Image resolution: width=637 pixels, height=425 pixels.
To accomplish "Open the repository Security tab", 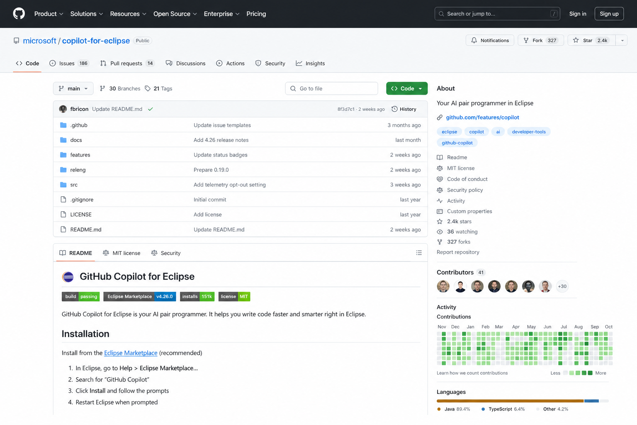I will [270, 64].
